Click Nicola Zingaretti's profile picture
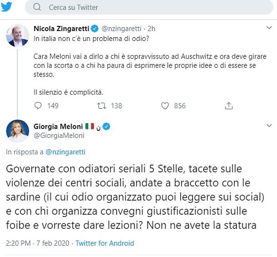Viewport: 277px width, 257px height. pyautogui.click(x=18, y=35)
